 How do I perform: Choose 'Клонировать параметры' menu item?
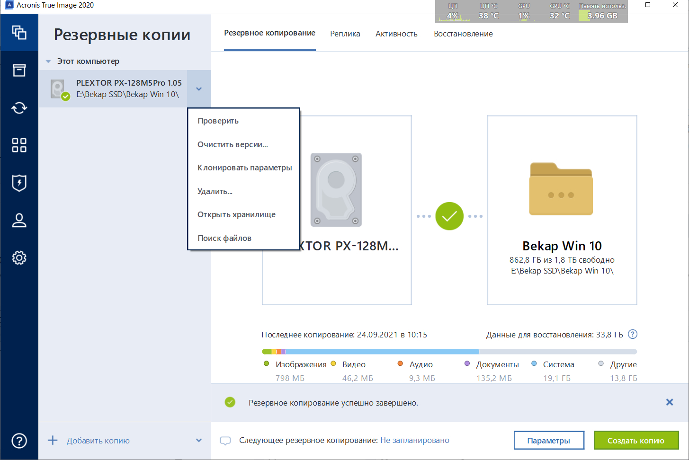pyautogui.click(x=244, y=168)
